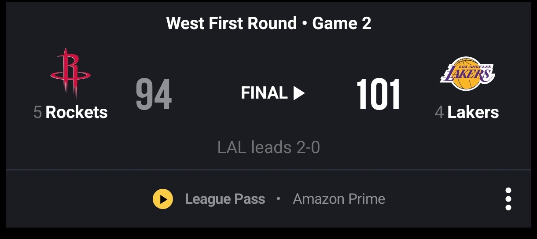Click the West First Round heading

coord(232,23)
